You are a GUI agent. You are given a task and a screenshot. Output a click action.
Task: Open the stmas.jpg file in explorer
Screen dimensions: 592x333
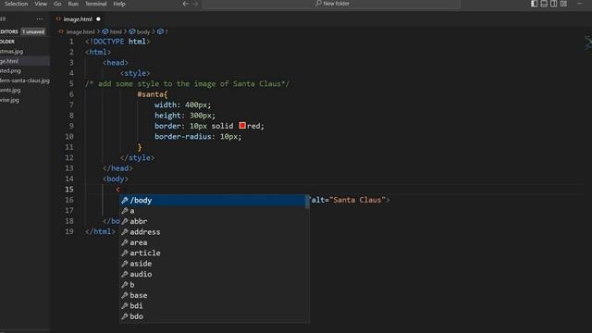(12, 51)
